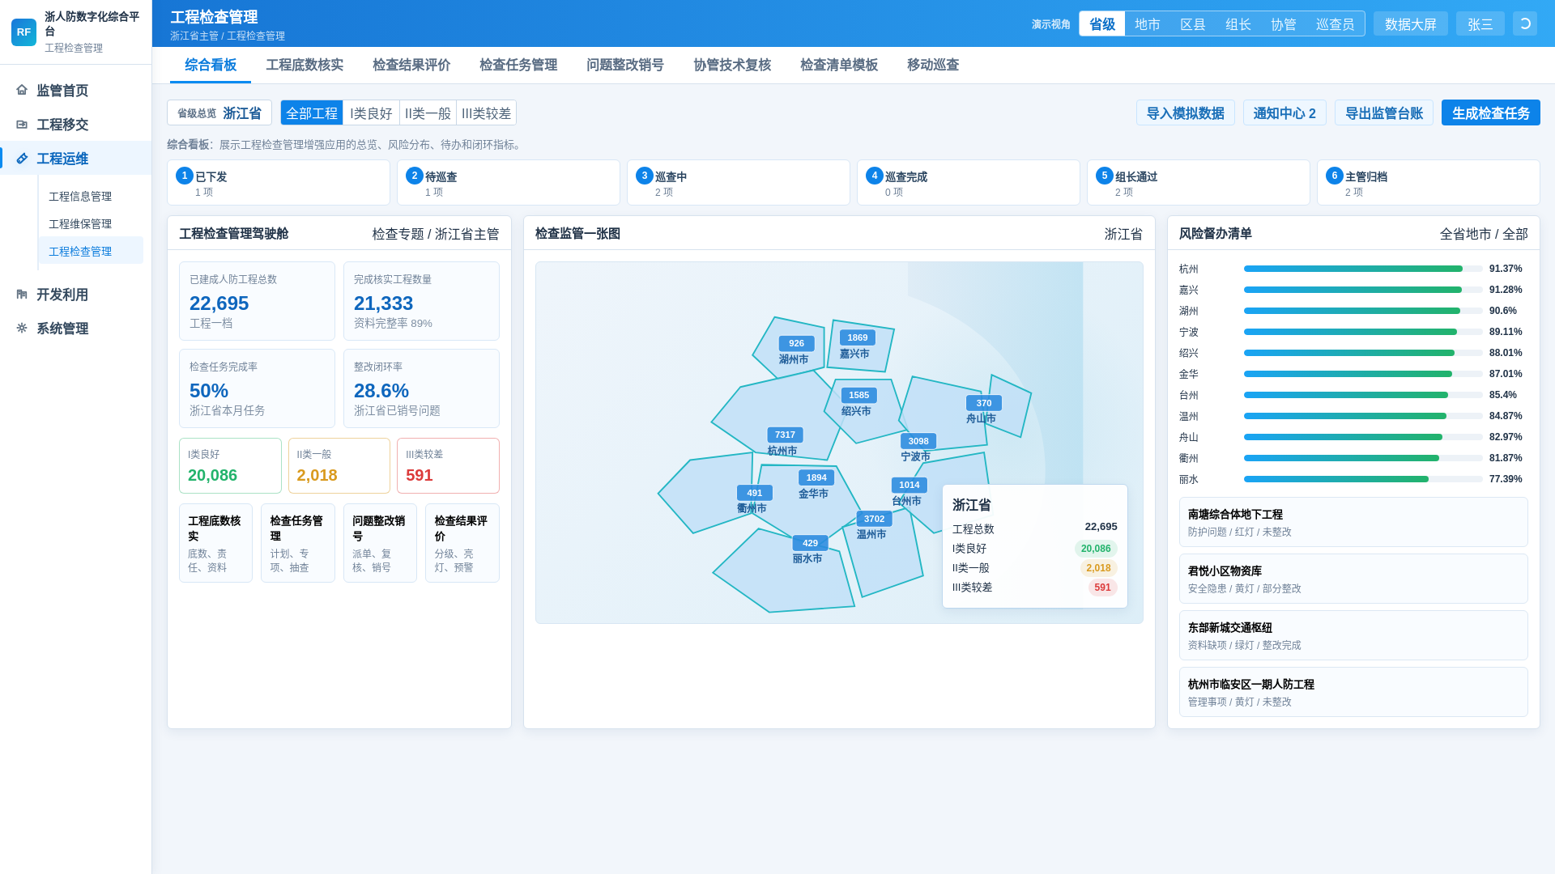Switch demo view to 地市

[1147, 23]
